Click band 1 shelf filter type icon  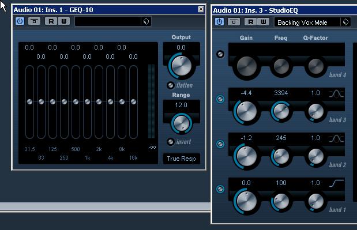pyautogui.click(x=336, y=183)
